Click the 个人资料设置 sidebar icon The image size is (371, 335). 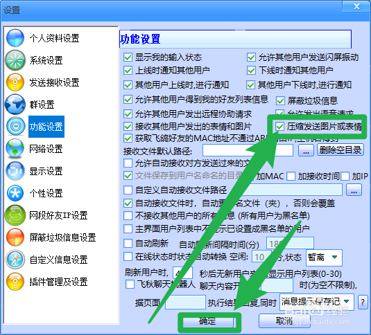tap(15, 38)
